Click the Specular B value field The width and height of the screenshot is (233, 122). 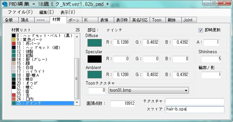(x=181, y=59)
